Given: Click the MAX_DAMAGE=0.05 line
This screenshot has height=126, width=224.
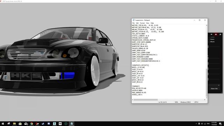Looking at the screenshot, I should point(139,92).
